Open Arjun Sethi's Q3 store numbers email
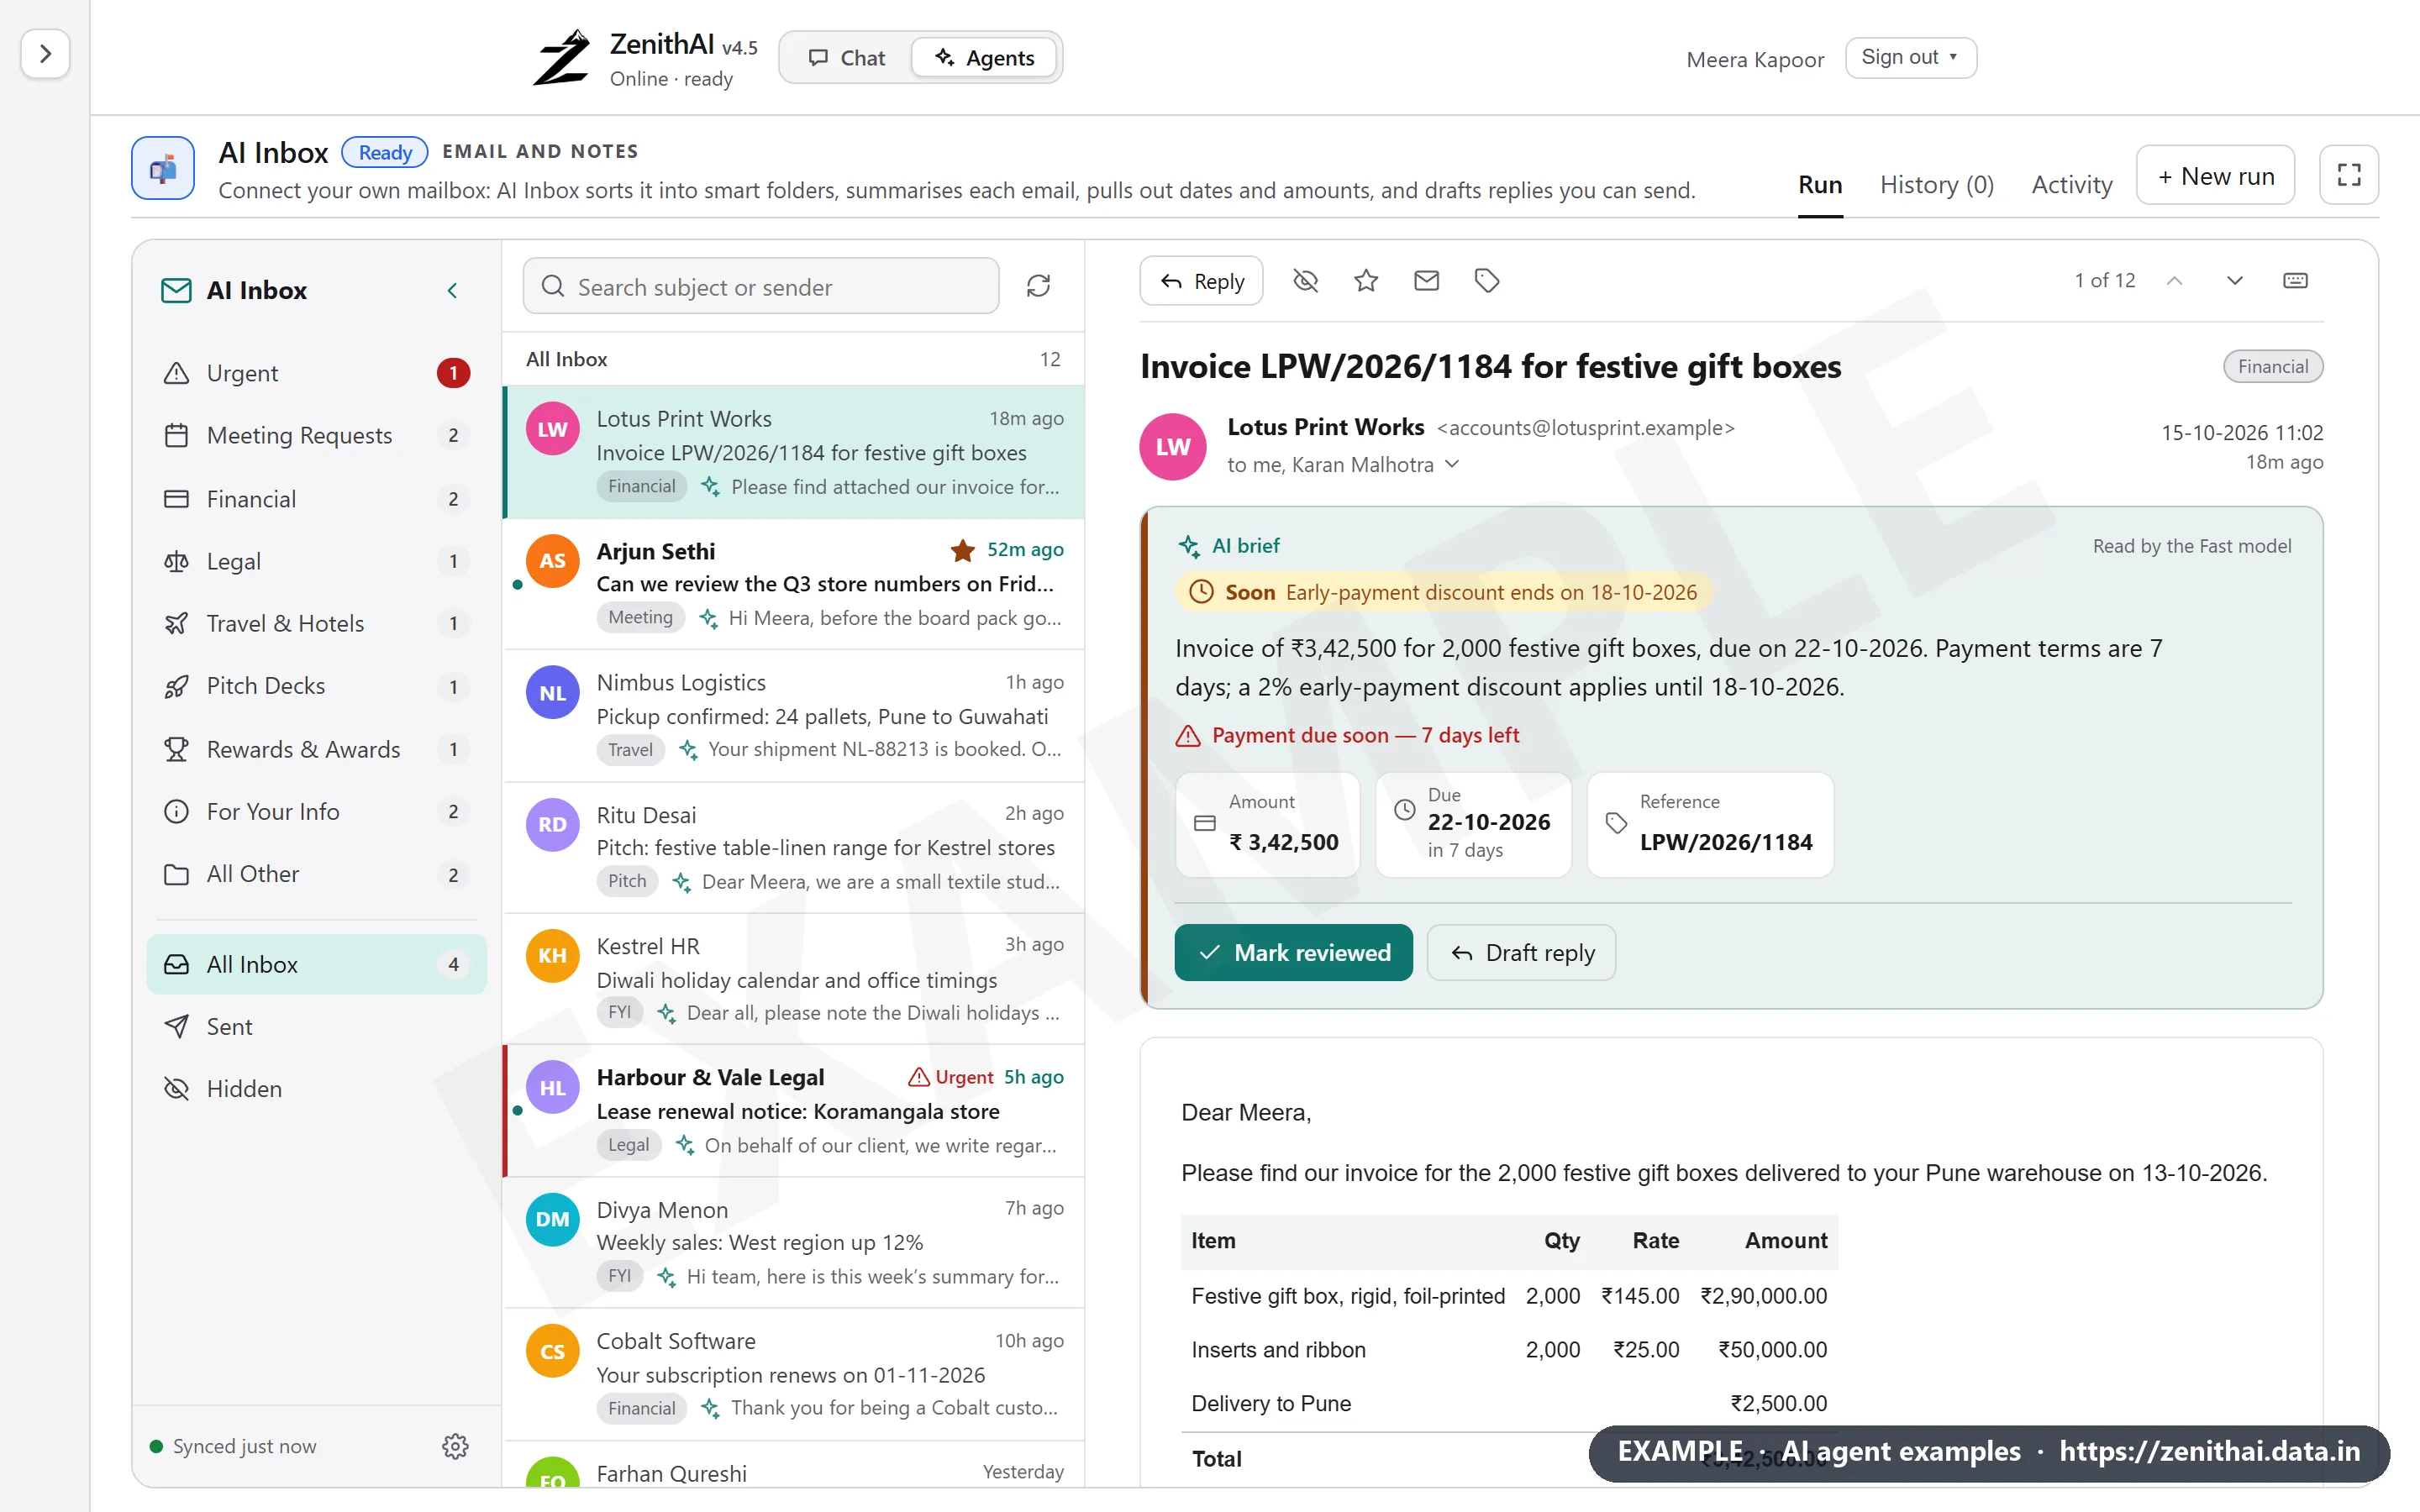Image resolution: width=2420 pixels, height=1512 pixels. (794, 584)
